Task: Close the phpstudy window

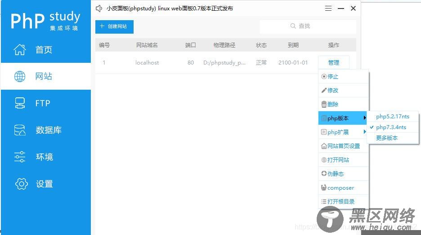Action: (354, 9)
